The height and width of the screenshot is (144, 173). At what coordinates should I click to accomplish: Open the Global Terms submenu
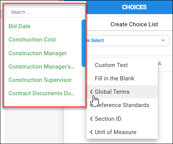click(x=122, y=91)
